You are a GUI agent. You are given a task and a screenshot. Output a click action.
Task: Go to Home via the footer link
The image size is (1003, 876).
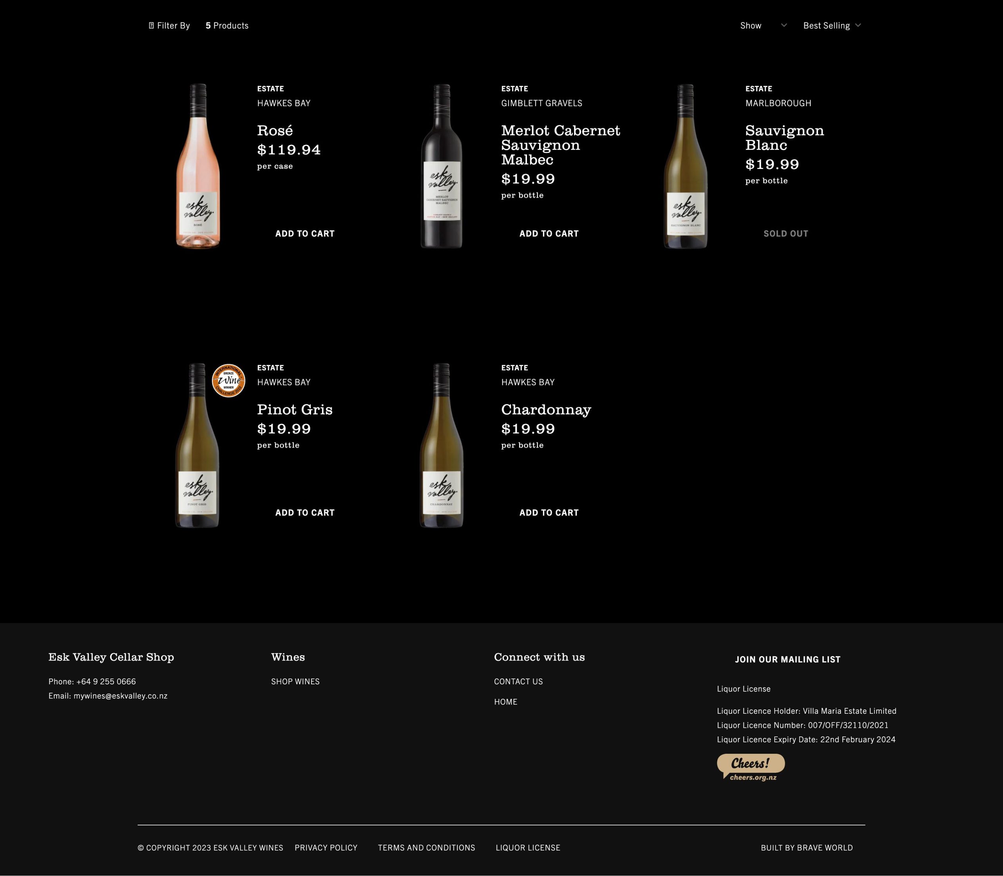506,702
